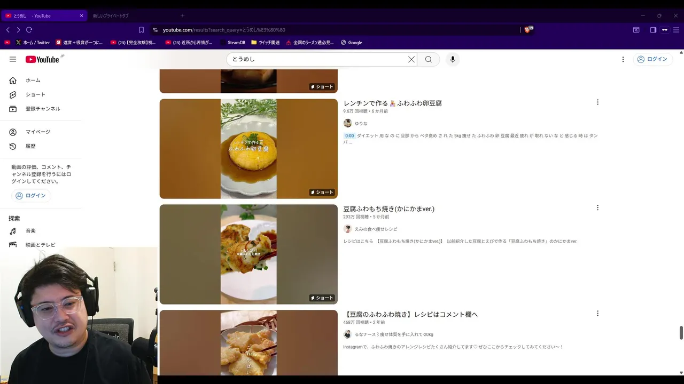Open 近所から苦情が bookmark
This screenshot has width=684, height=384.
189,43
